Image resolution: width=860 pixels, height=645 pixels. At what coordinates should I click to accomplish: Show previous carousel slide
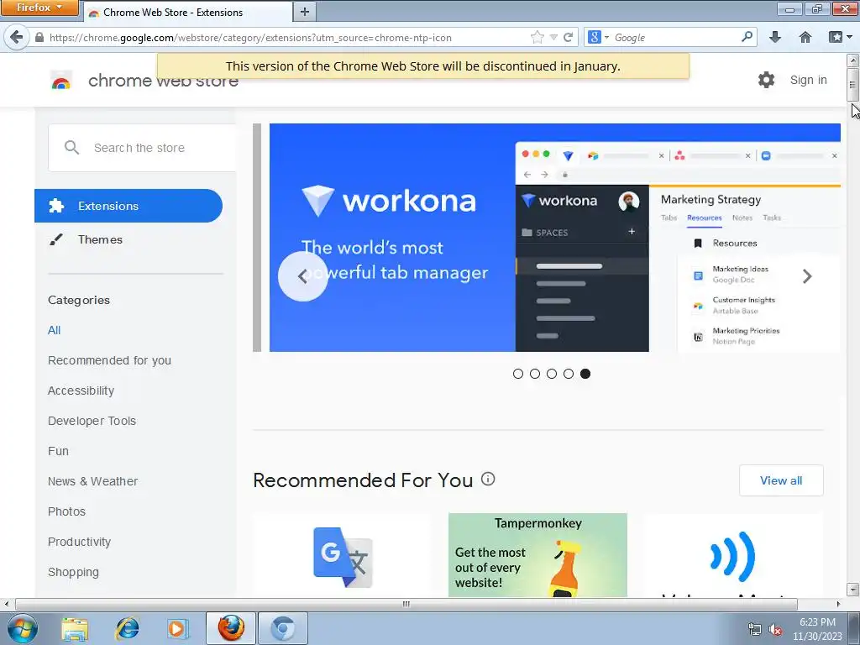pos(302,276)
